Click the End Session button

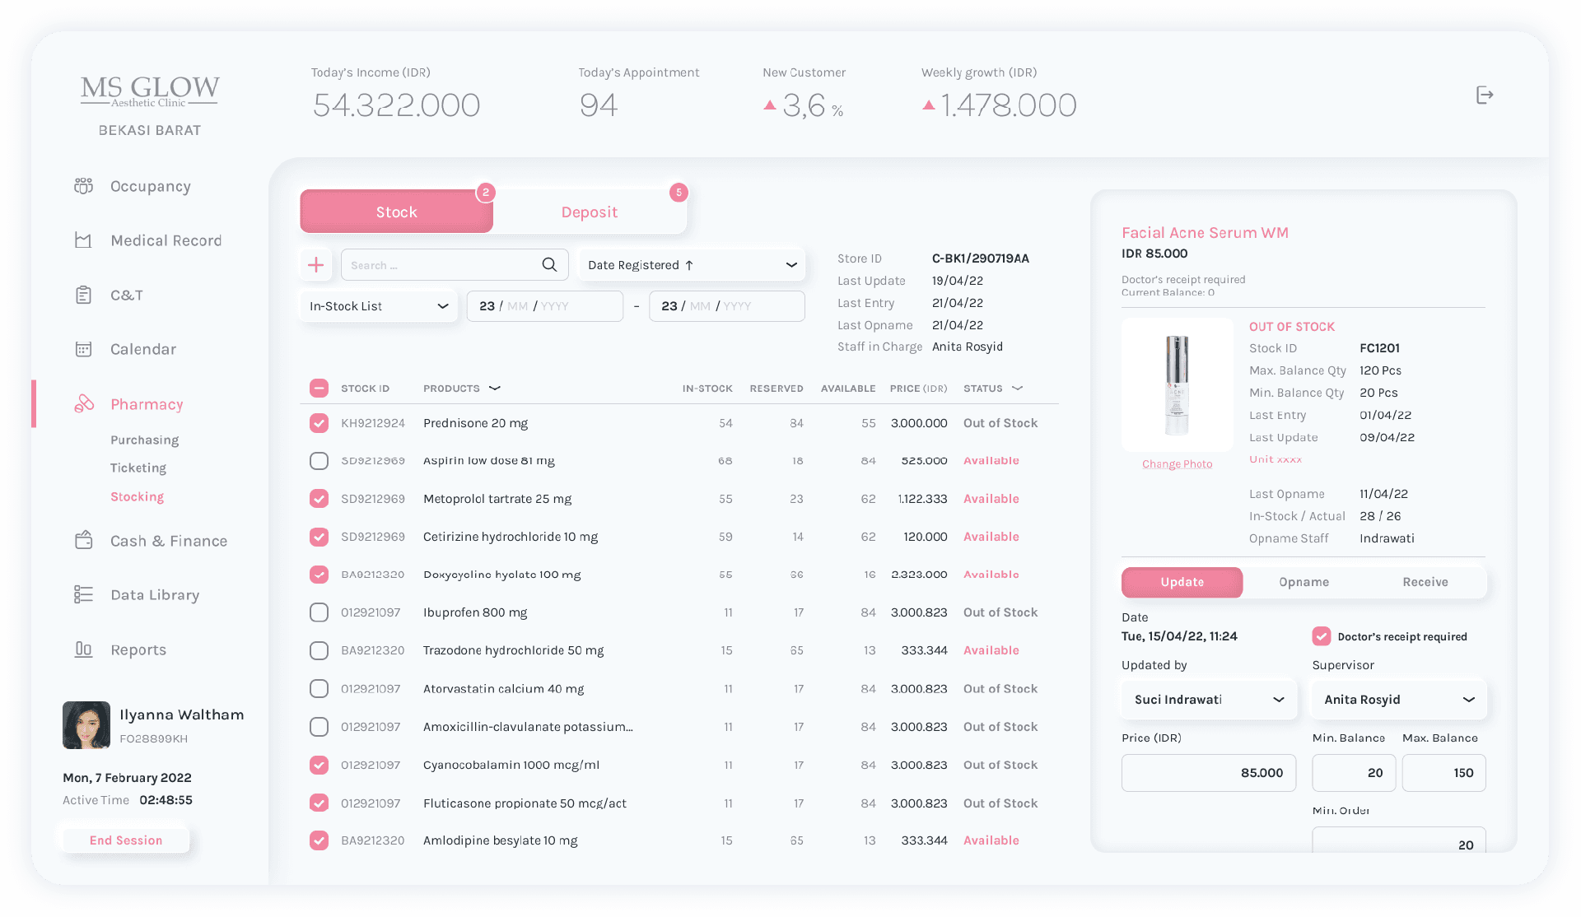tap(126, 840)
